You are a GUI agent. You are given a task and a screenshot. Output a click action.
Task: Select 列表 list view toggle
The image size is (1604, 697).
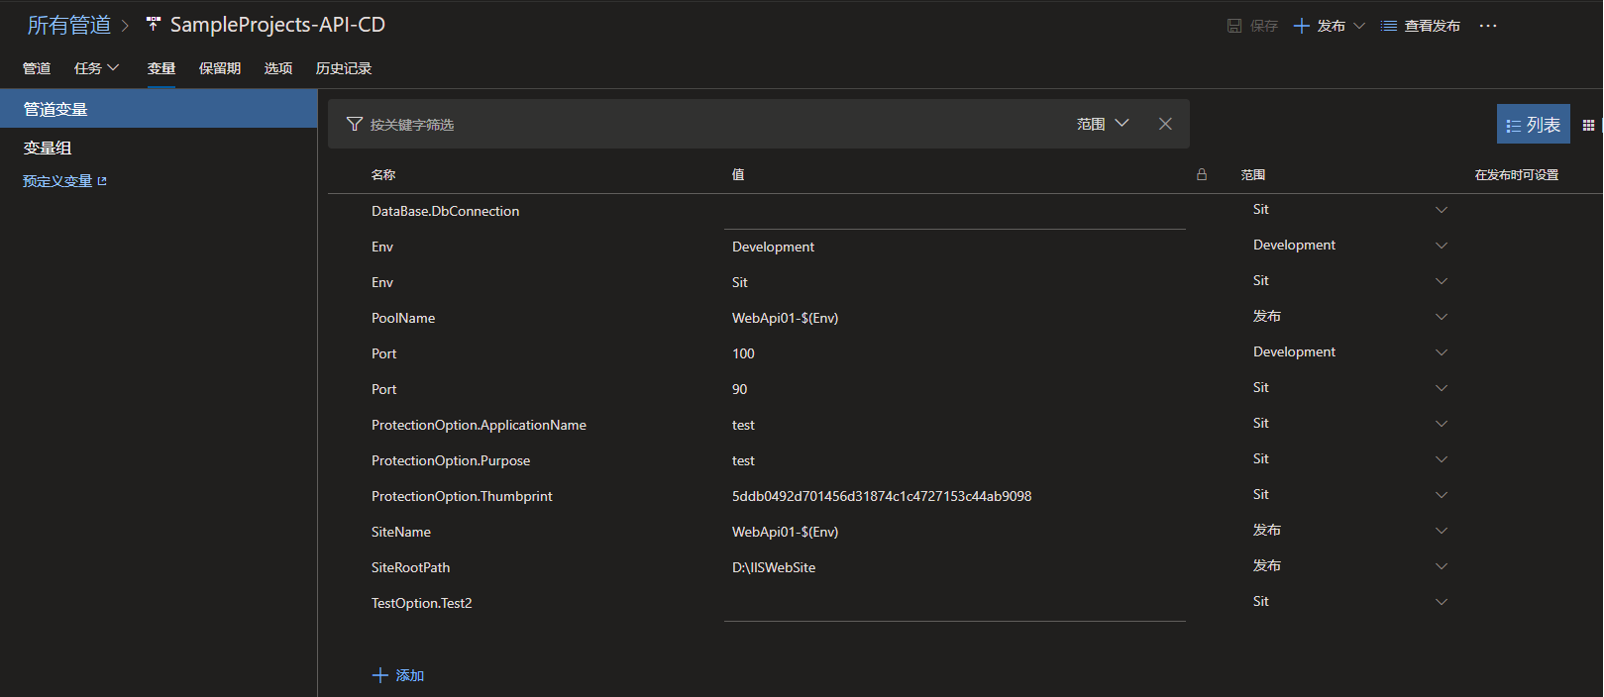[x=1533, y=125]
